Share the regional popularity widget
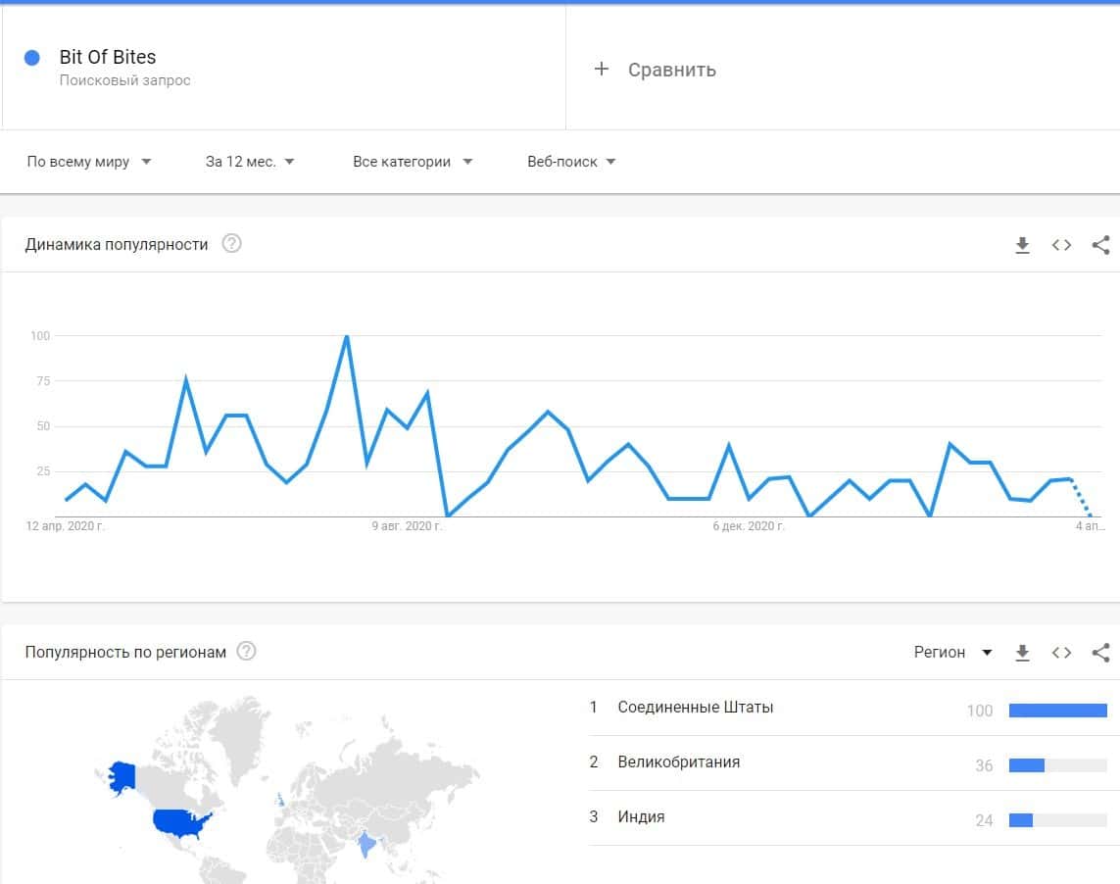This screenshot has width=1120, height=884. click(1100, 653)
